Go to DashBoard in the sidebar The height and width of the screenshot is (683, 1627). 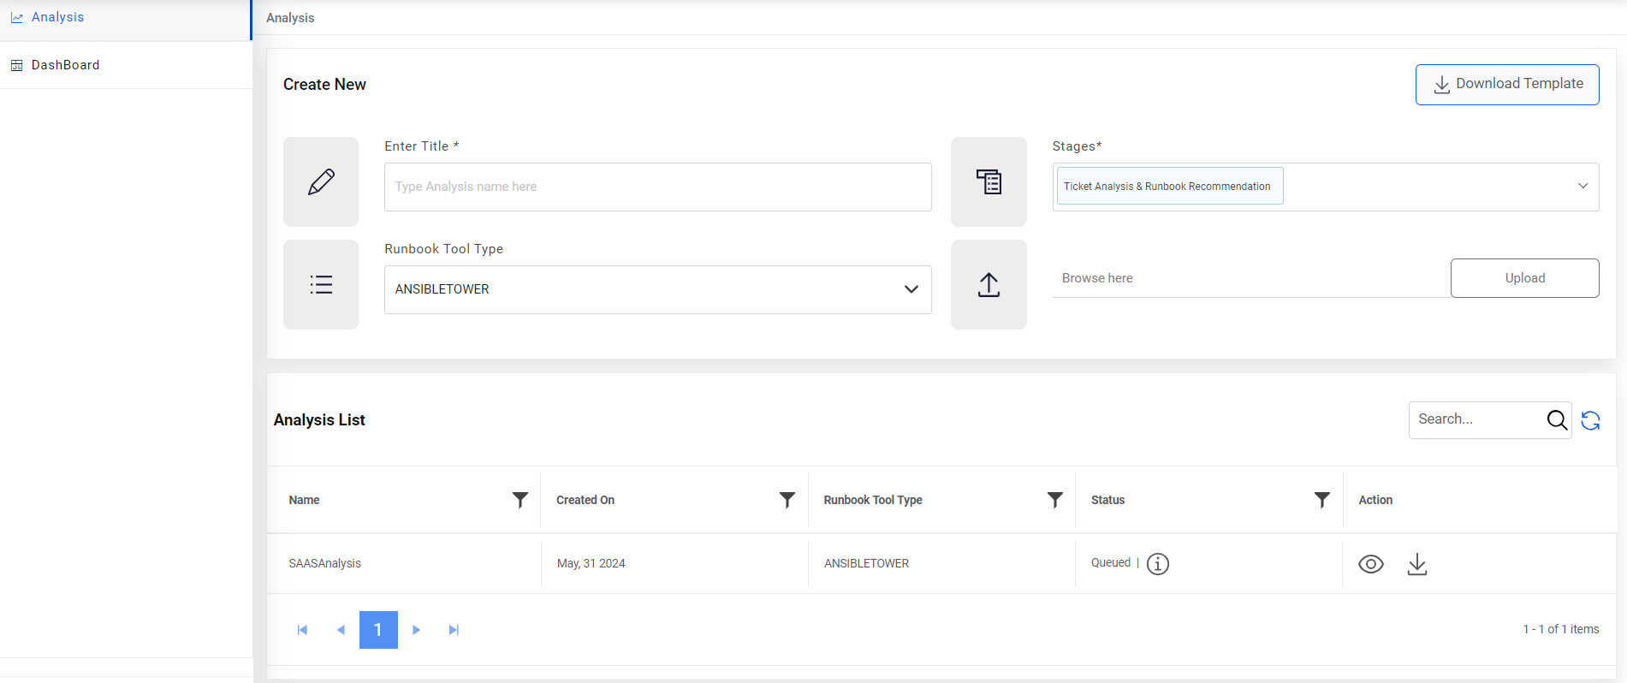[x=65, y=65]
